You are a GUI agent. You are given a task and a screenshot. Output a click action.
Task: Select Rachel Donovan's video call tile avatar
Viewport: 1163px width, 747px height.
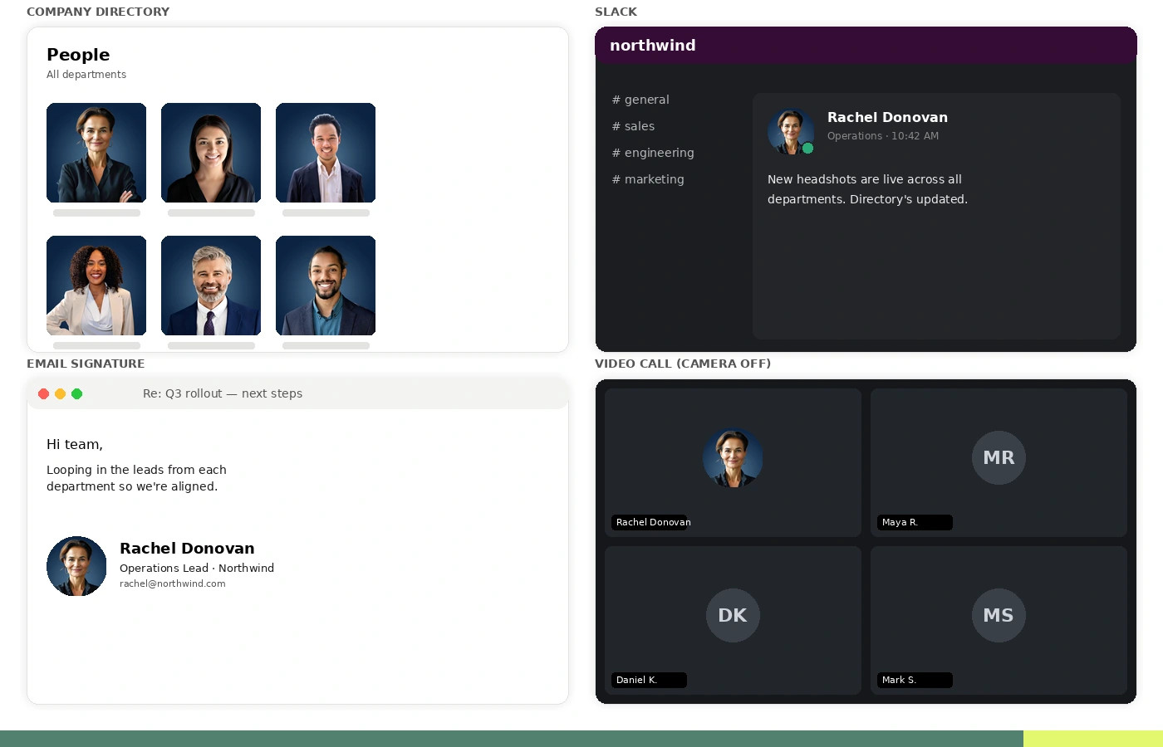click(x=733, y=457)
